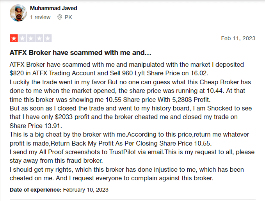Click the location pin icon
265x201 pixels.
[x=59, y=17]
